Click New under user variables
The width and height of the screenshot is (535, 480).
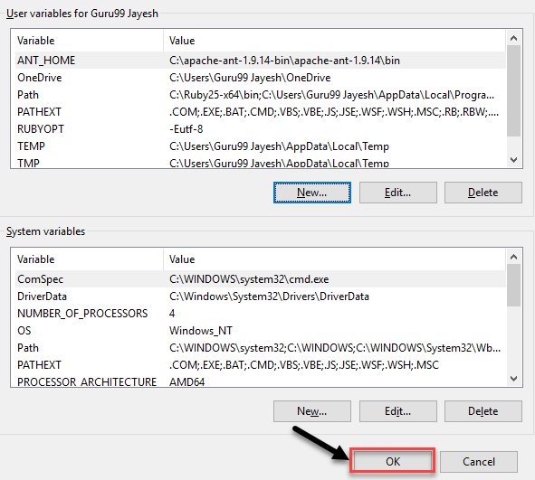(311, 193)
